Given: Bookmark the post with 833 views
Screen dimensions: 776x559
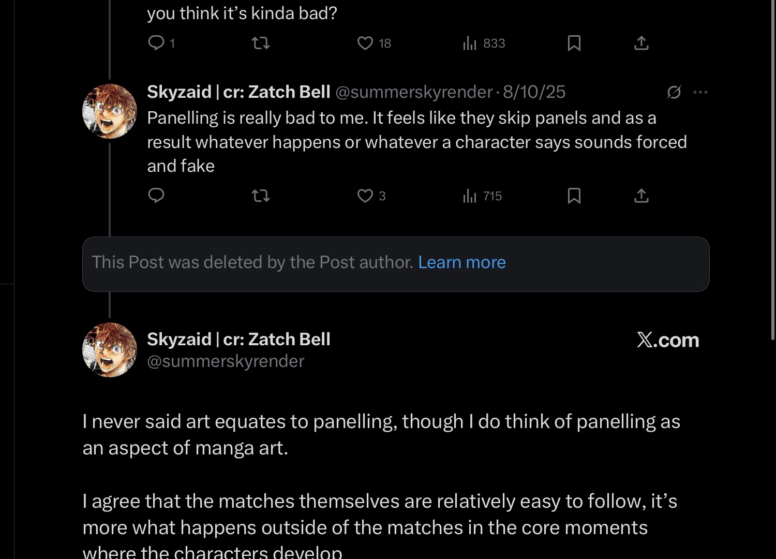Looking at the screenshot, I should coord(574,43).
